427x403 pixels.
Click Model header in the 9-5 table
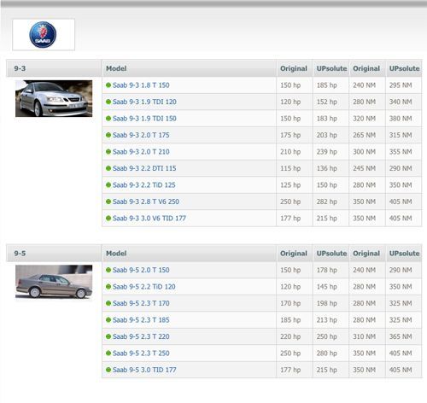tap(116, 254)
